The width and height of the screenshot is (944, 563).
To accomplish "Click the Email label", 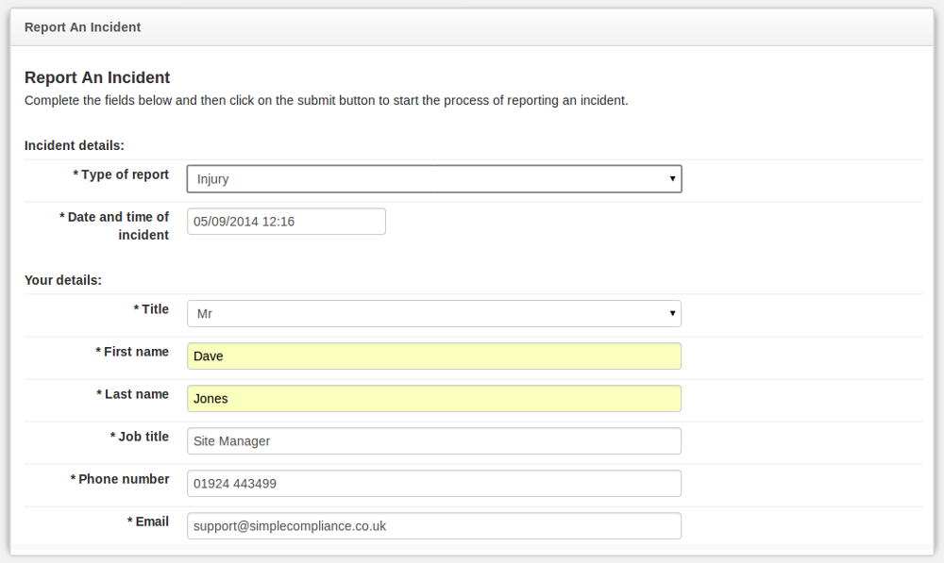I will click(x=148, y=522).
